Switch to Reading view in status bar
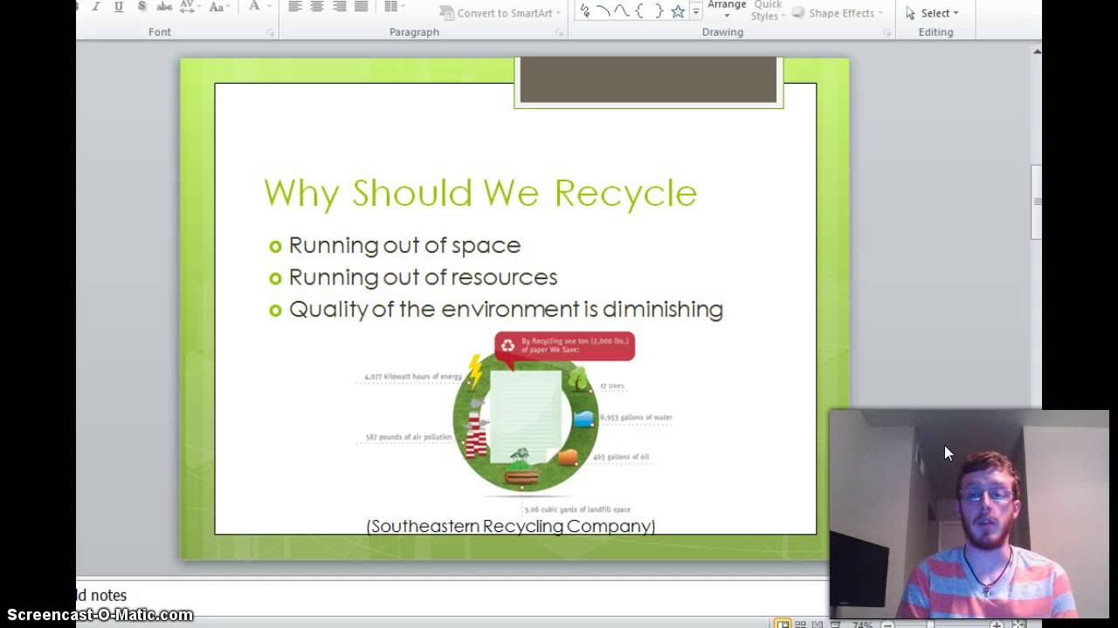1118x628 pixels. [x=817, y=624]
